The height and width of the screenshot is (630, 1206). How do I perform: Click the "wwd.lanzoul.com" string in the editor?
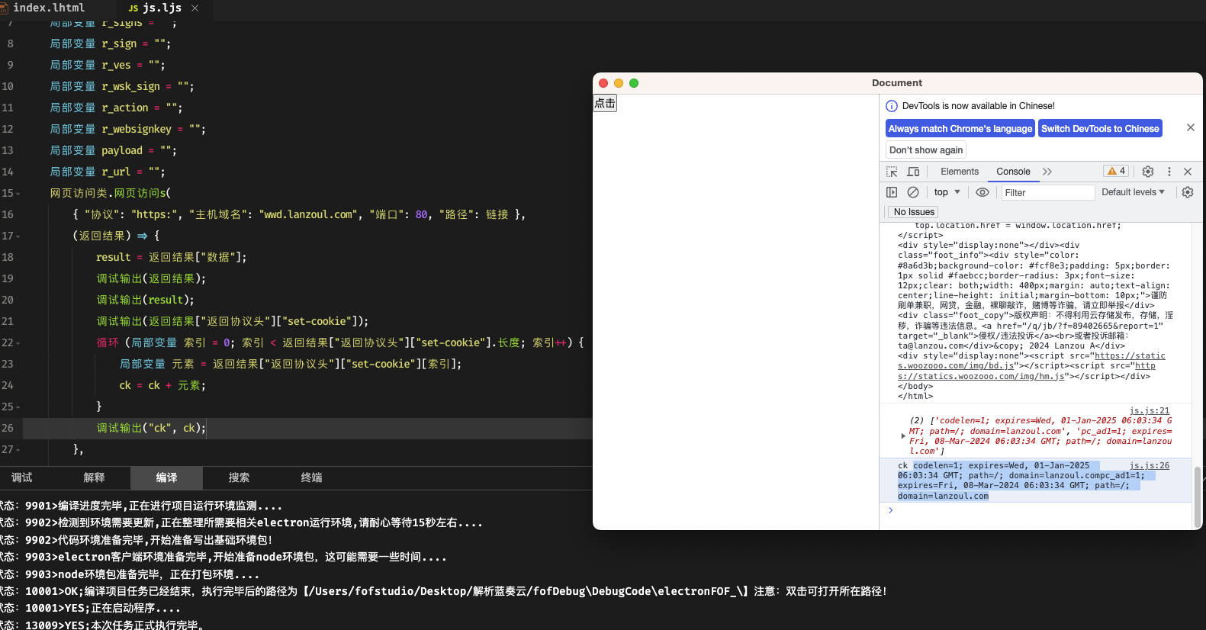tap(309, 215)
